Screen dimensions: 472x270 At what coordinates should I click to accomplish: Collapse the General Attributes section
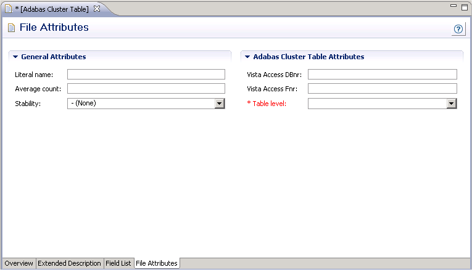[16, 57]
